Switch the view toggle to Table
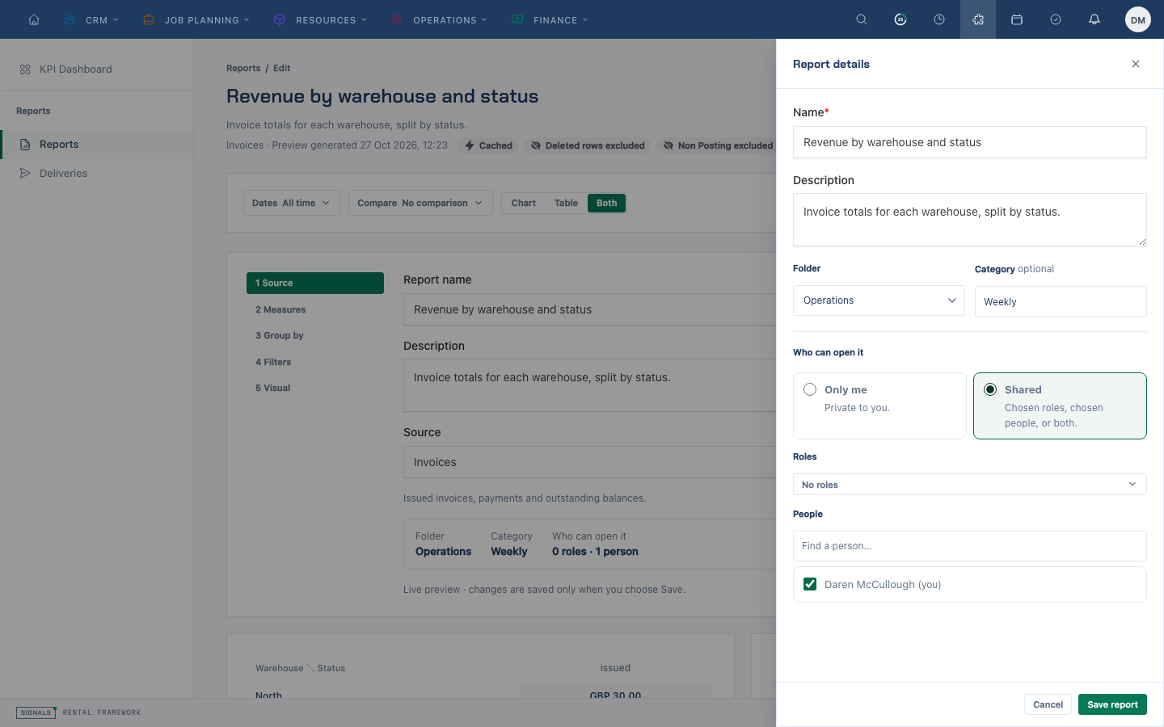This screenshot has width=1164, height=727. click(566, 204)
